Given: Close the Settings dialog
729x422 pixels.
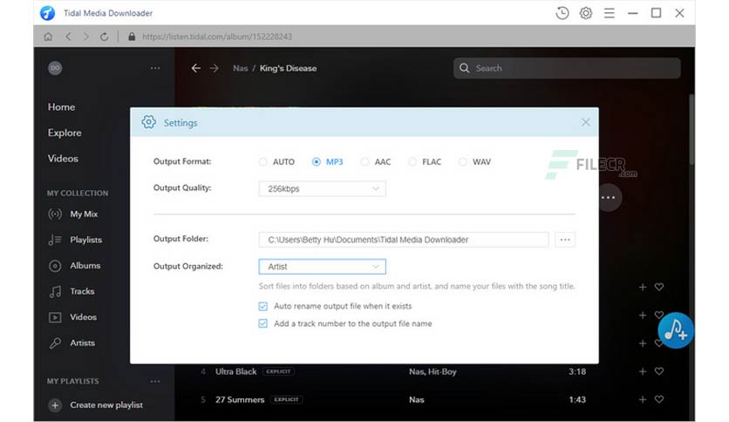Looking at the screenshot, I should pyautogui.click(x=585, y=122).
